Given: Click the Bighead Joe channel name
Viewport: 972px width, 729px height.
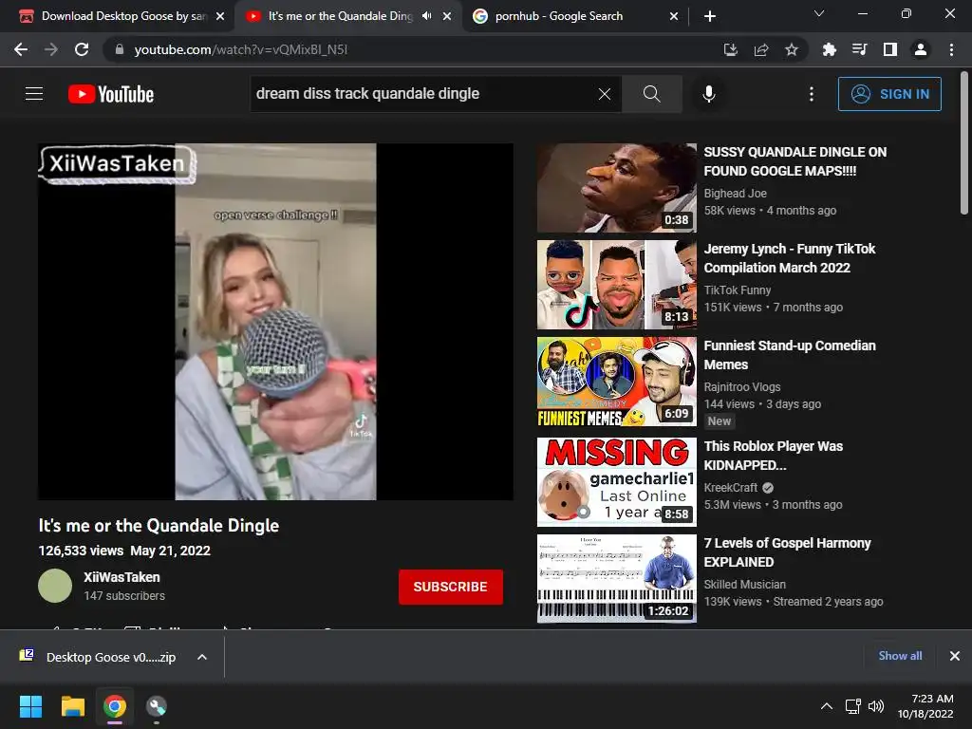Looking at the screenshot, I should point(736,194).
